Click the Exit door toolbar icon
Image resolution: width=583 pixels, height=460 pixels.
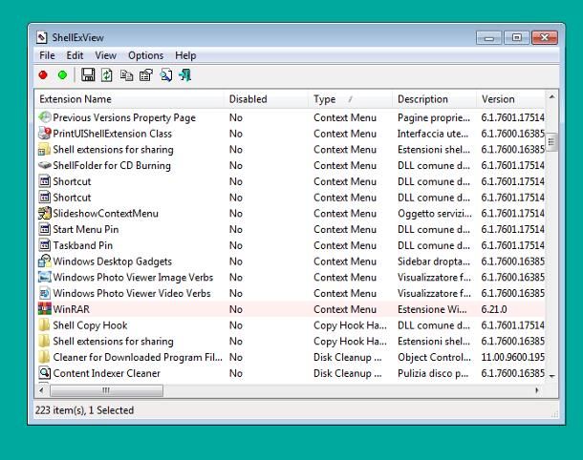click(185, 75)
